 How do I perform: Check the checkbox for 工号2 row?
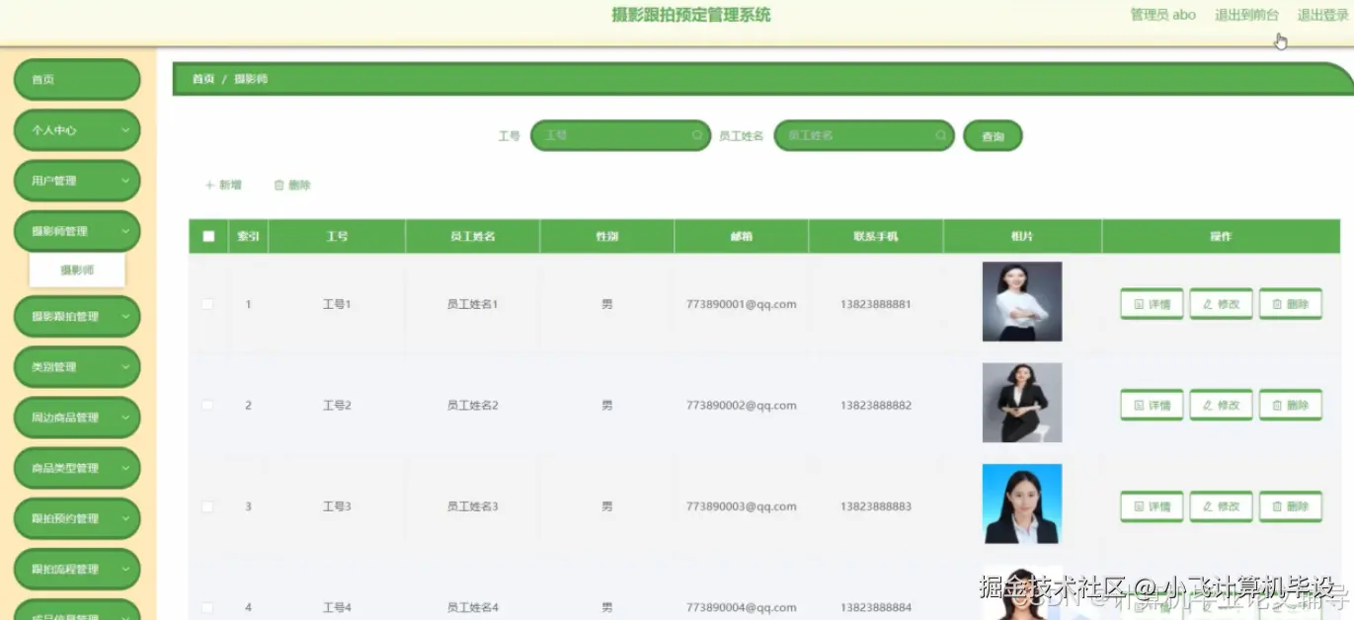(x=207, y=405)
